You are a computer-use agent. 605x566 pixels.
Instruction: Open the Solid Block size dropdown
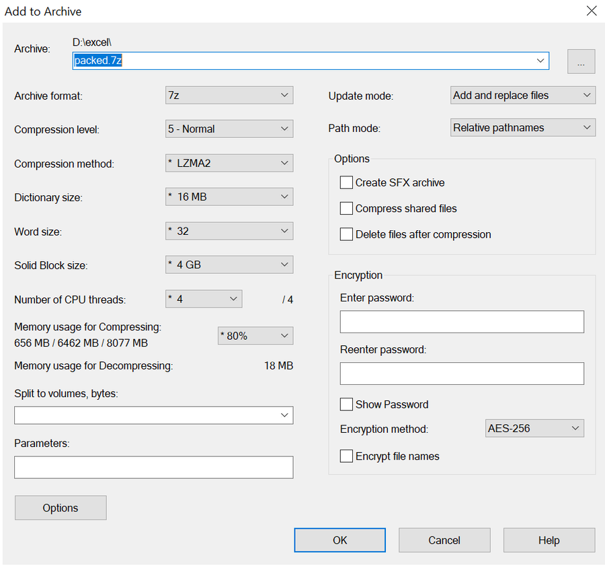coord(229,264)
